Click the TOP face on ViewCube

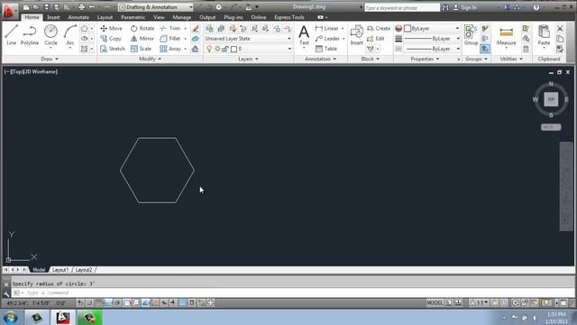[x=551, y=99]
